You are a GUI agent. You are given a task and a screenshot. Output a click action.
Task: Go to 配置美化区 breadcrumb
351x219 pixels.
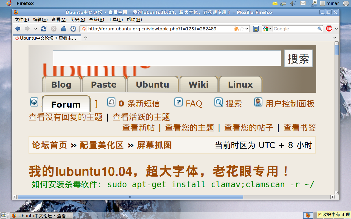tap(102, 145)
